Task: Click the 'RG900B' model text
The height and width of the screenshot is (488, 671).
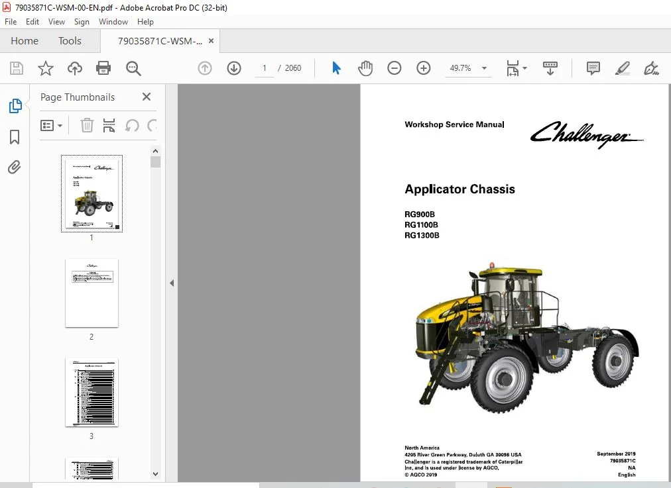Action: coord(419,215)
